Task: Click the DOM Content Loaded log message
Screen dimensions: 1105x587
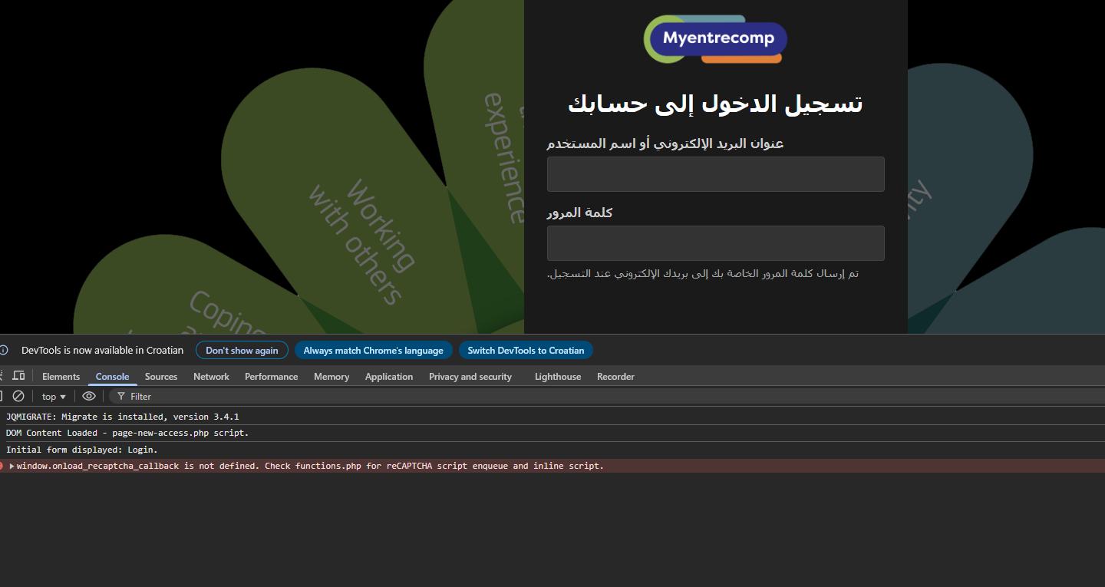Action: click(x=127, y=433)
